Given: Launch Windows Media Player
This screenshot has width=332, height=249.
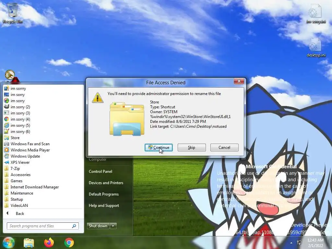Looking at the screenshot, I should click(x=27, y=150).
